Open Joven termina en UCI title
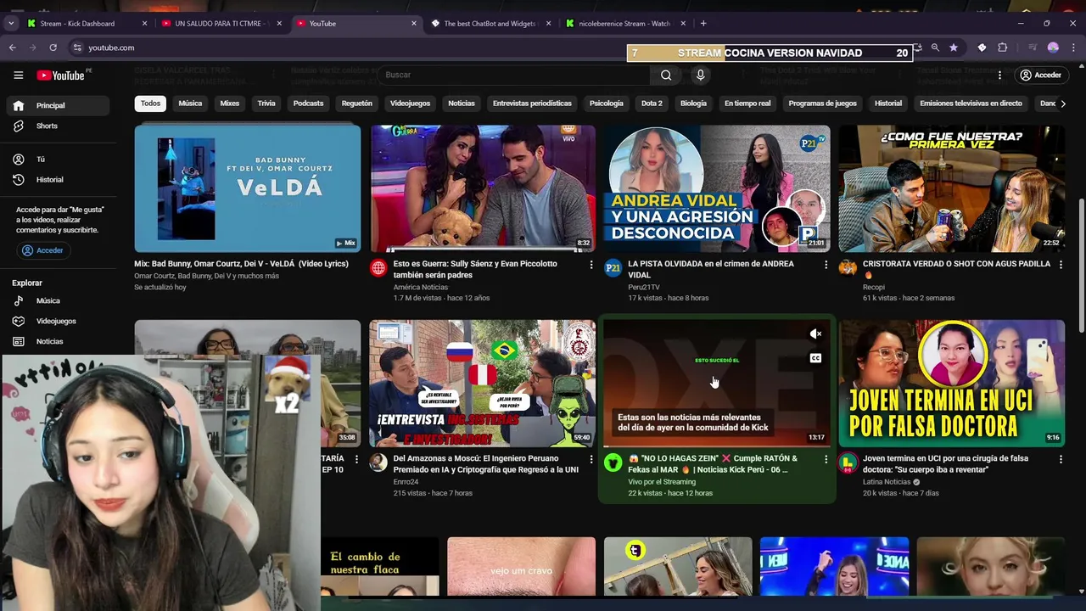 [x=945, y=463]
